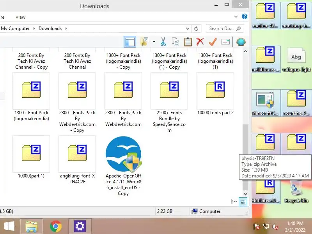Select the nourishe-P desktop zip icon

tap(296, 103)
